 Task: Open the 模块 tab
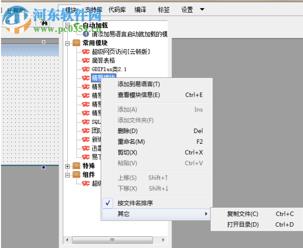tap(70, 10)
